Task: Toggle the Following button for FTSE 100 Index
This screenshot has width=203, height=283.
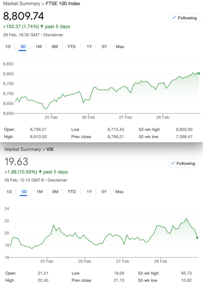Action: pyautogui.click(x=185, y=18)
